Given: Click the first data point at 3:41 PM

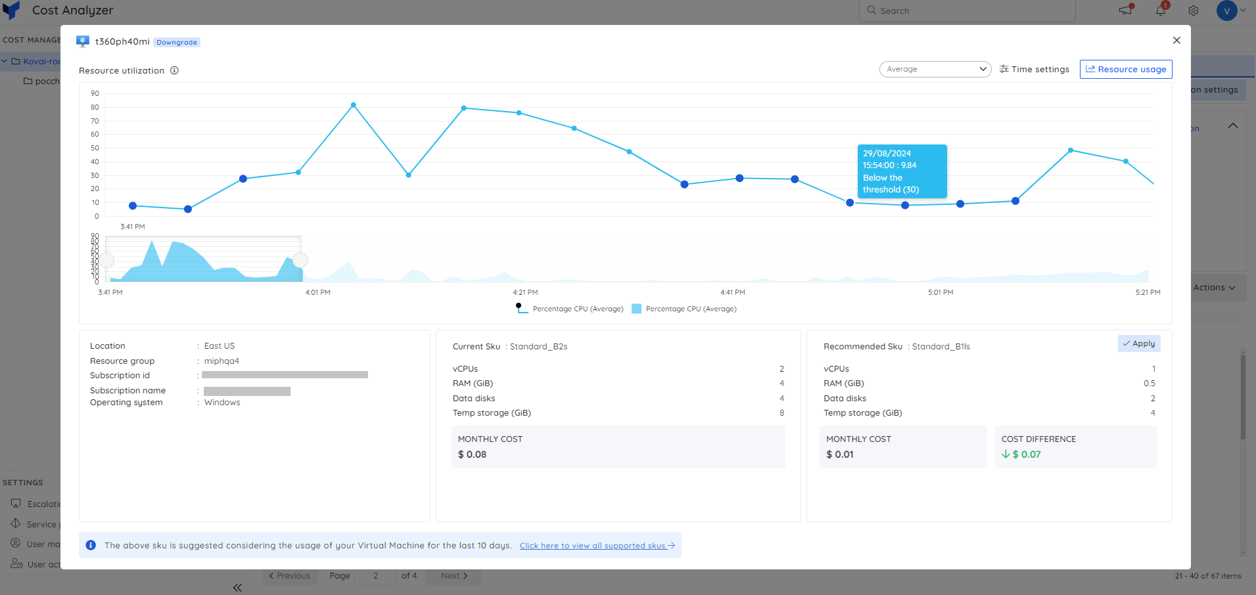Looking at the screenshot, I should pos(133,206).
